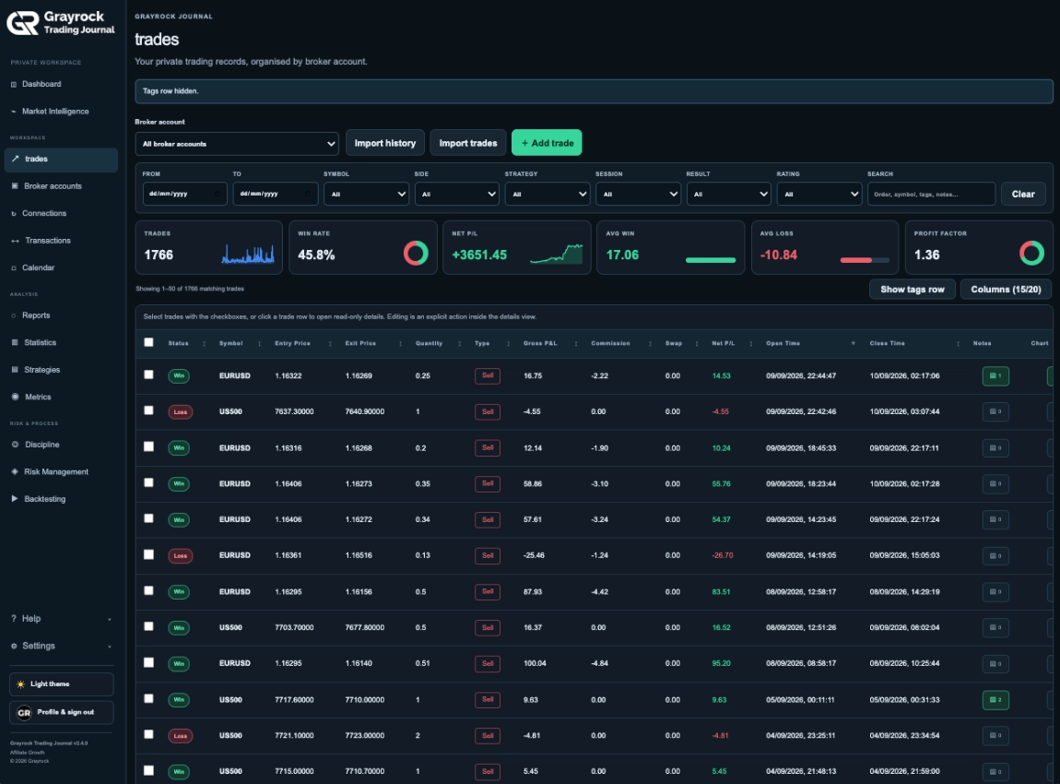Open notes icon for US500 -4.55 trade
Screen dimensions: 1060x784
(995, 411)
